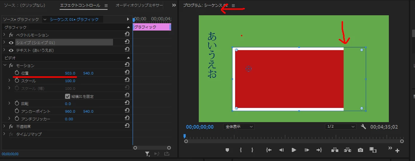Select シーケンス 01•グラフィック tab
The image size is (415, 161).
pyautogui.click(x=74, y=19)
